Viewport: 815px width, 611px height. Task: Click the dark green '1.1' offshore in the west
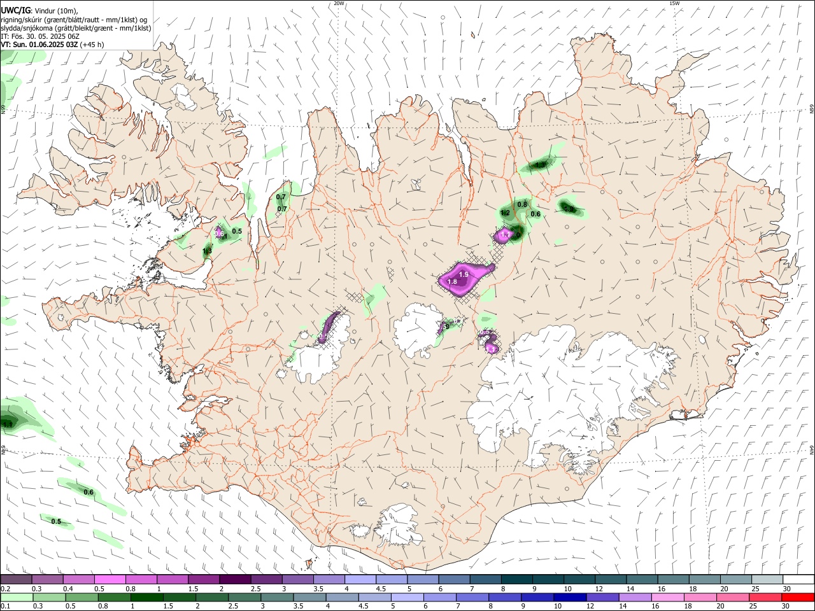coord(7,423)
